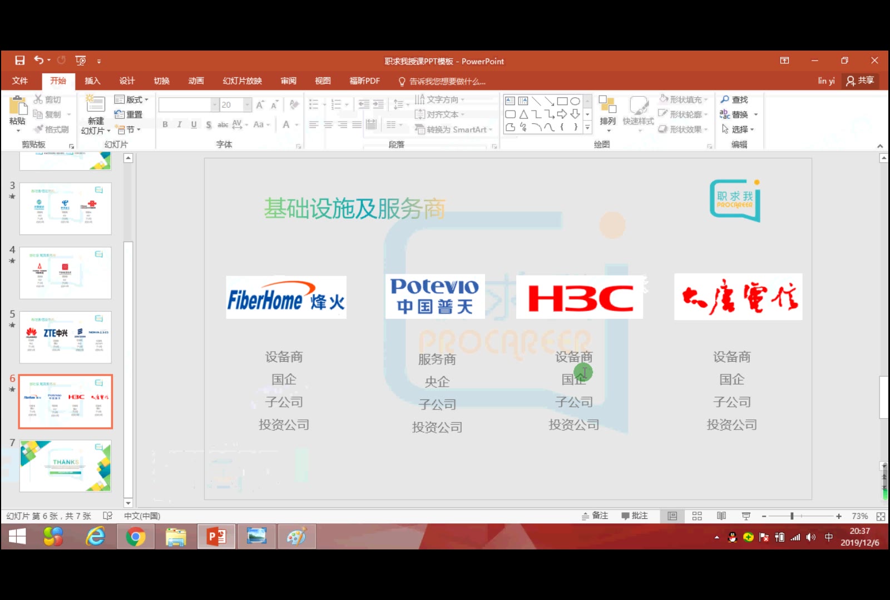890x600 pixels.
Task: Toggle text shadow (S) formatting
Action: tap(209, 124)
